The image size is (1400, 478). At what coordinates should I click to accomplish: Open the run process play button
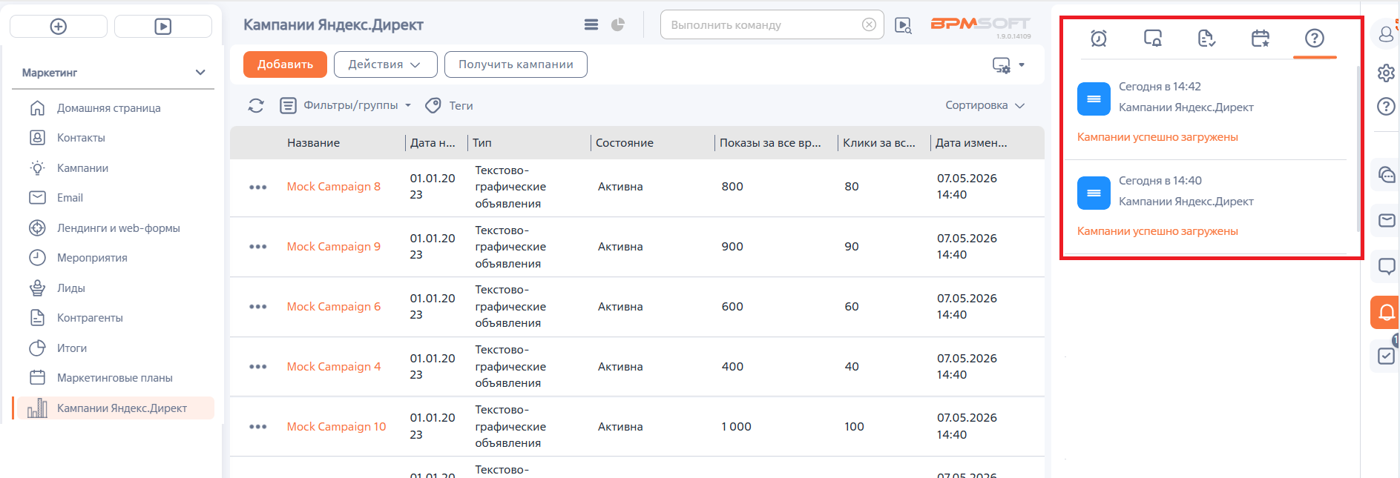point(162,27)
